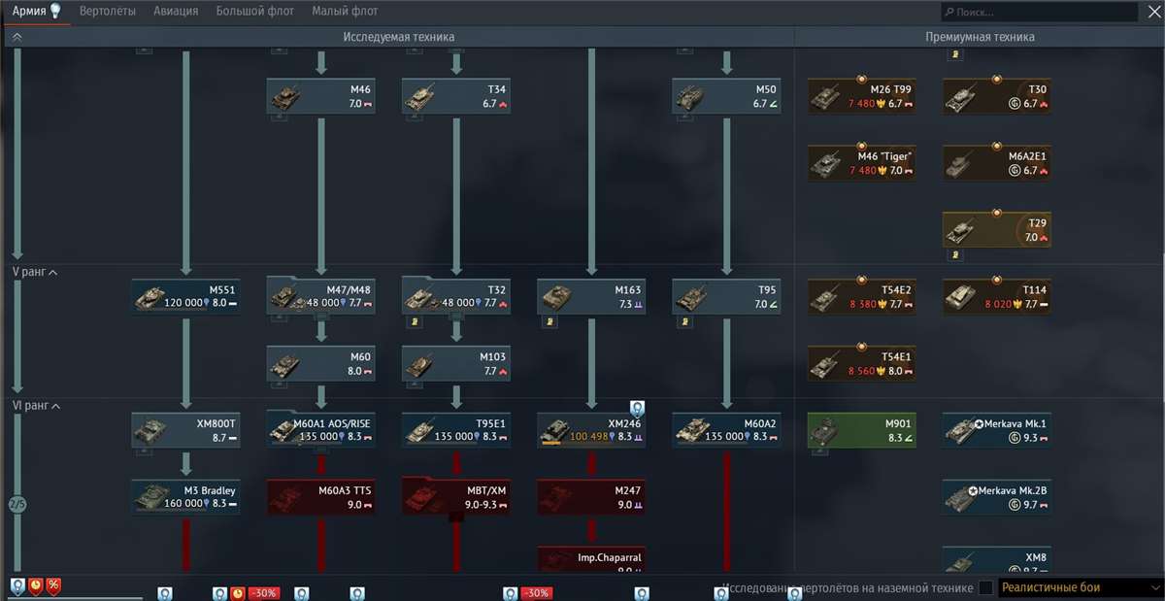Screen dimensions: 1165x601
Task: Open the XM246 vehicle being researched
Action: click(591, 428)
